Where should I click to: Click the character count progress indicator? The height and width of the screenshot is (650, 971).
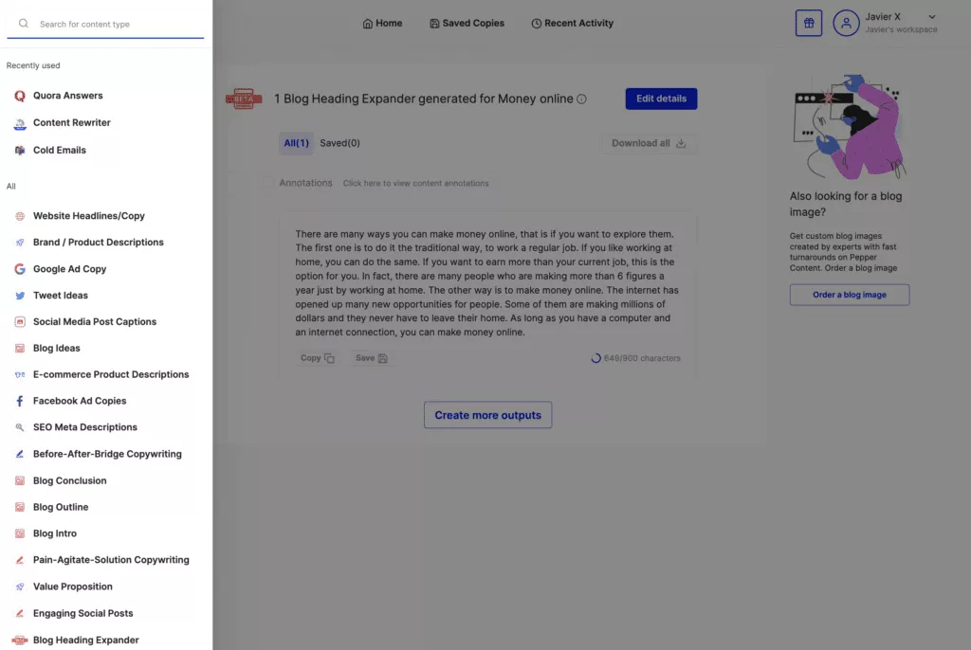click(595, 358)
